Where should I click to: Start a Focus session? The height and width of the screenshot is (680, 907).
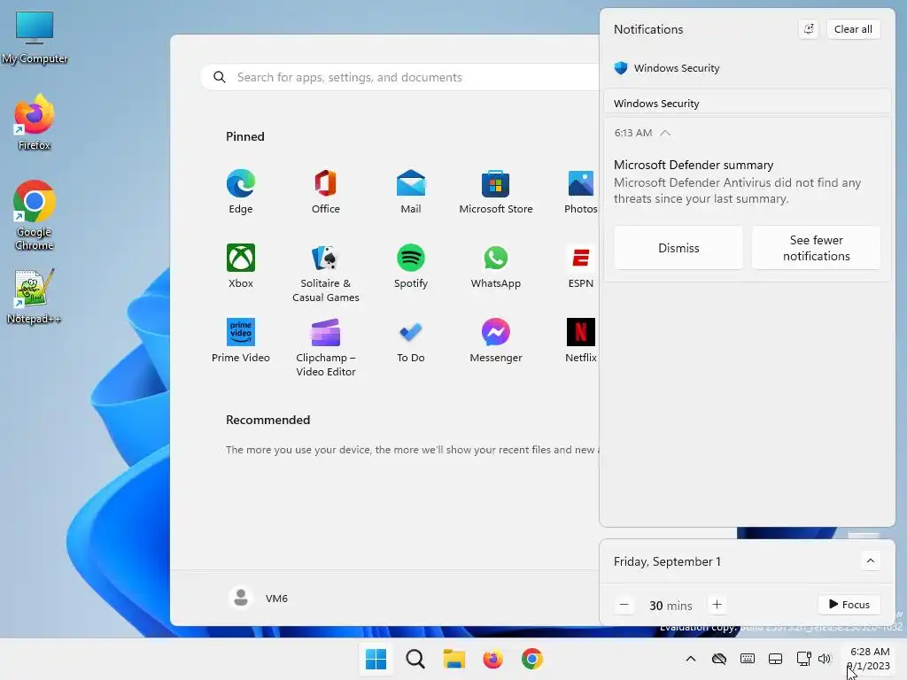point(849,604)
